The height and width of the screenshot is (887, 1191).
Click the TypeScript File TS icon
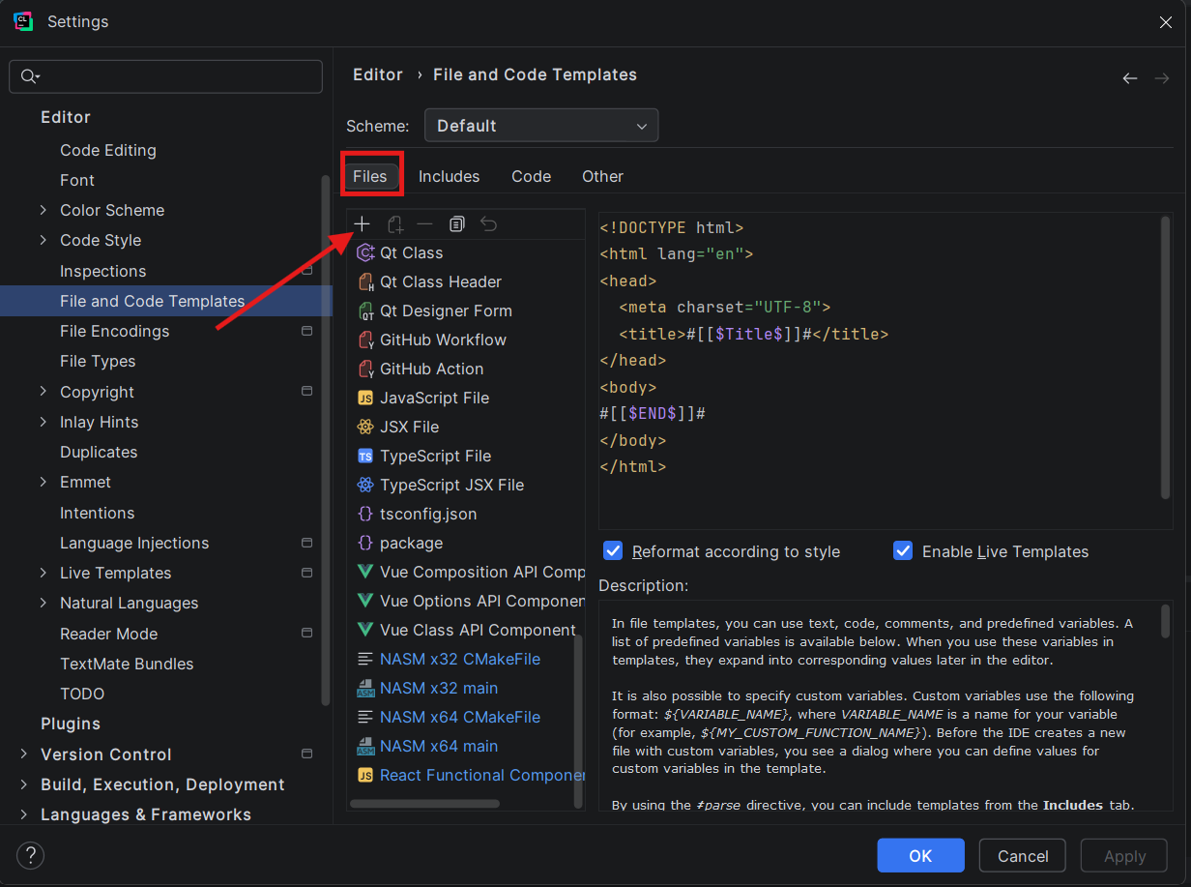365,456
